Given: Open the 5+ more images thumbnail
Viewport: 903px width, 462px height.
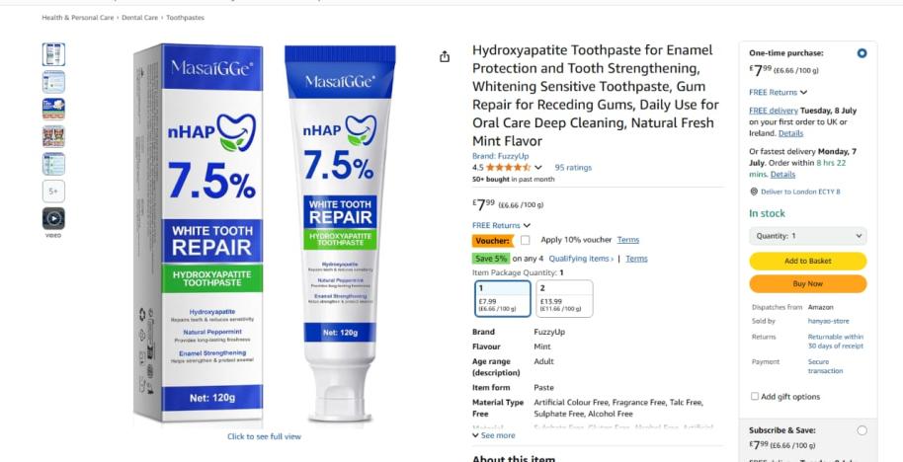Looking at the screenshot, I should point(53,191).
